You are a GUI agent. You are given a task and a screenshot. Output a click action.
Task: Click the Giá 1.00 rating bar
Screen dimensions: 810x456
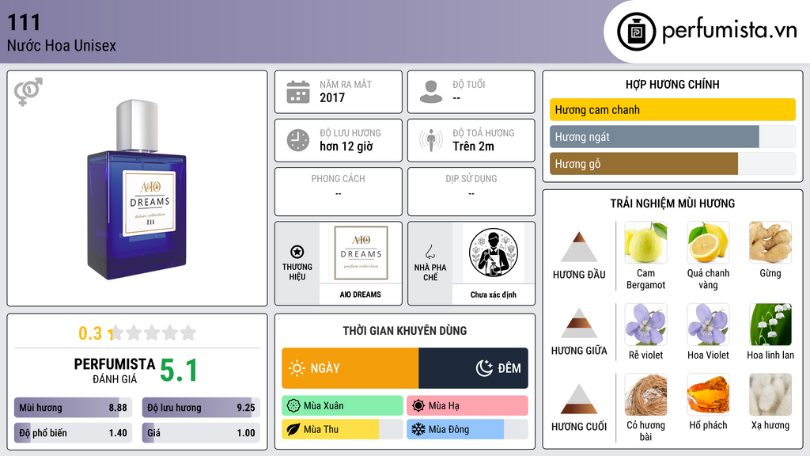tap(201, 433)
